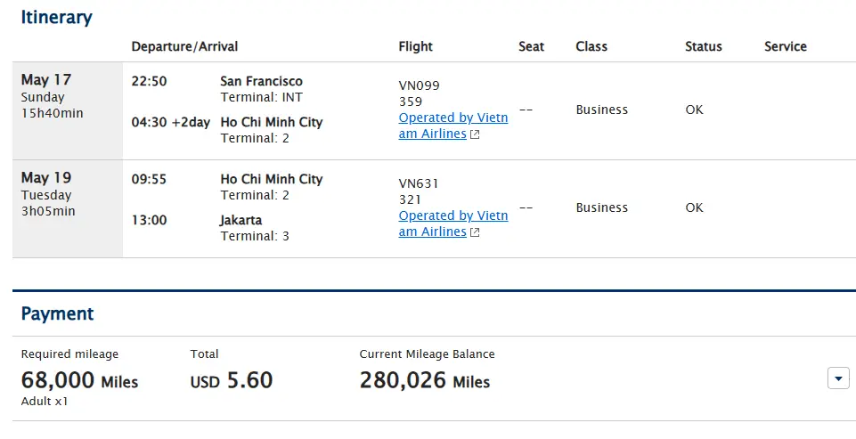Screen dimensions: 856x439
Task: Click the Itinerary section heading
Action: click(x=57, y=18)
